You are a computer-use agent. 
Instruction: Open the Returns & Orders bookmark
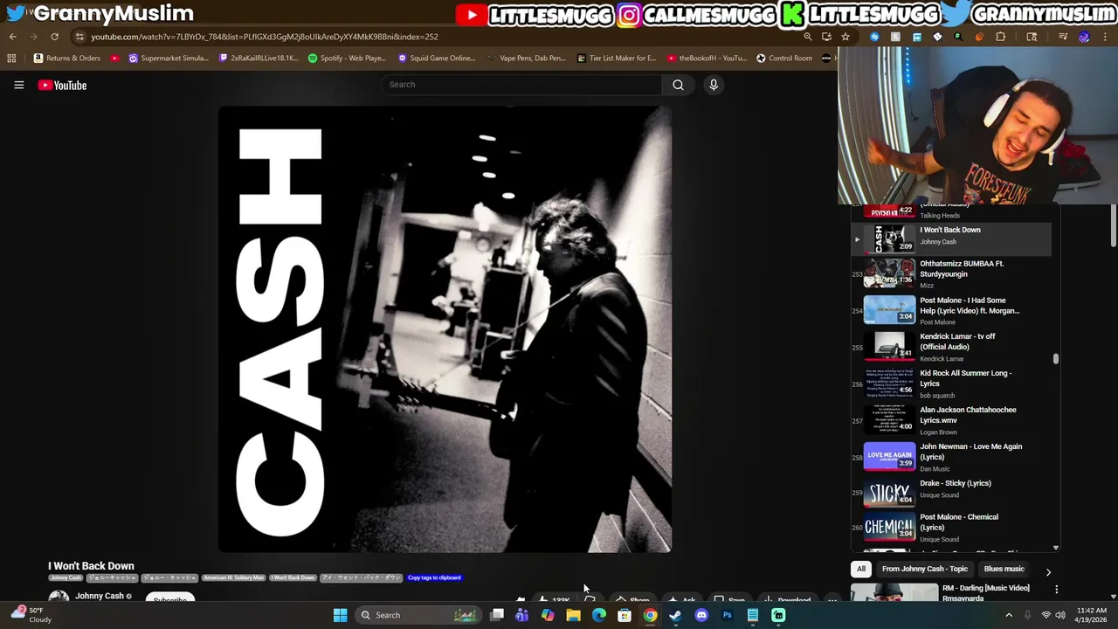pyautogui.click(x=67, y=58)
